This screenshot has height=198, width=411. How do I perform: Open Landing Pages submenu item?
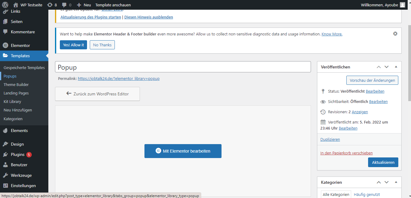pos(16,93)
